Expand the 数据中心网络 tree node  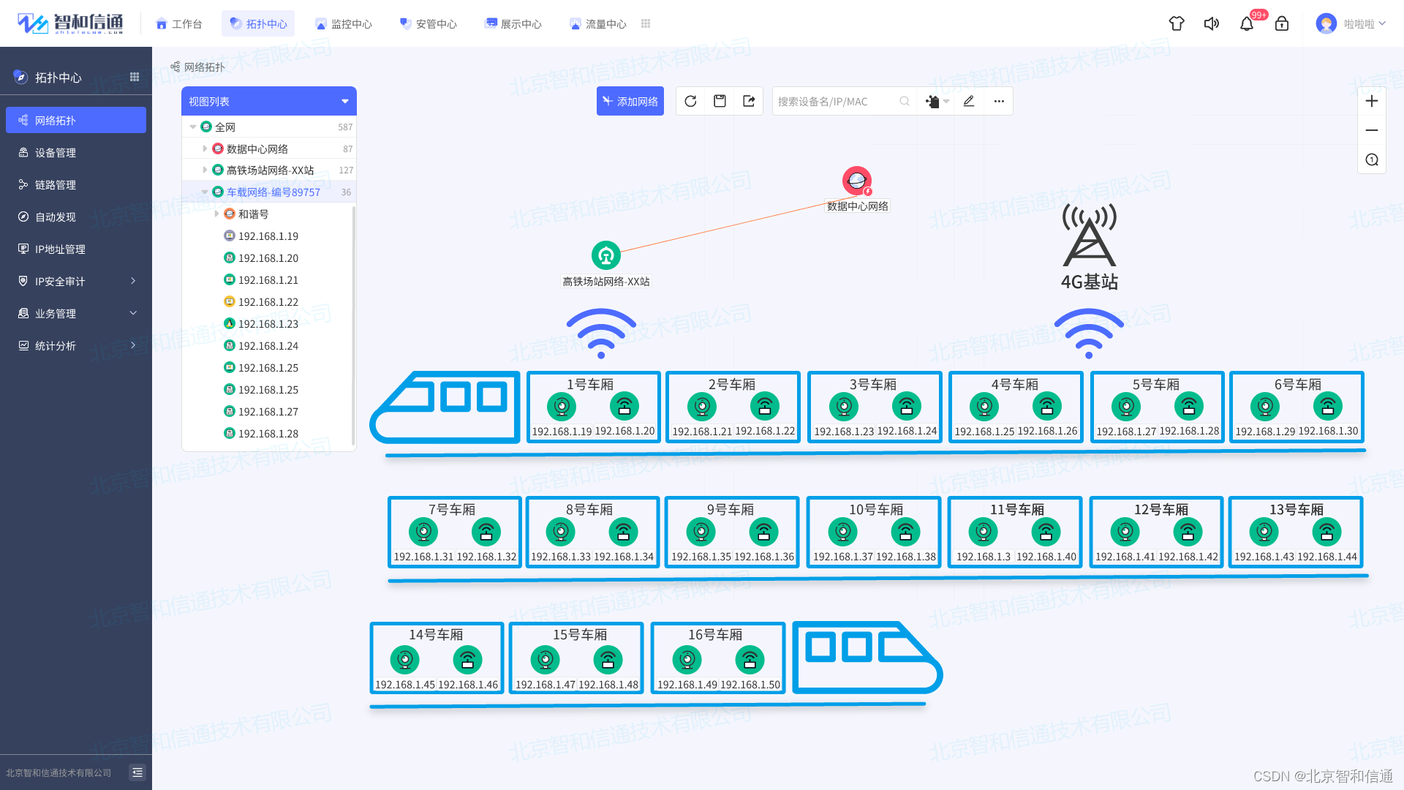point(205,148)
